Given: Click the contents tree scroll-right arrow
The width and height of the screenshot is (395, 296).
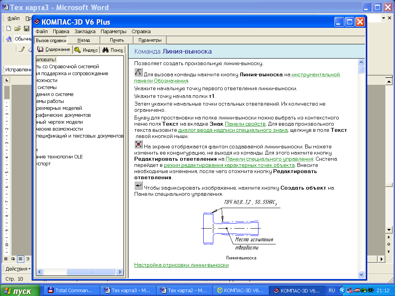Looking at the screenshot, I should (120, 272).
